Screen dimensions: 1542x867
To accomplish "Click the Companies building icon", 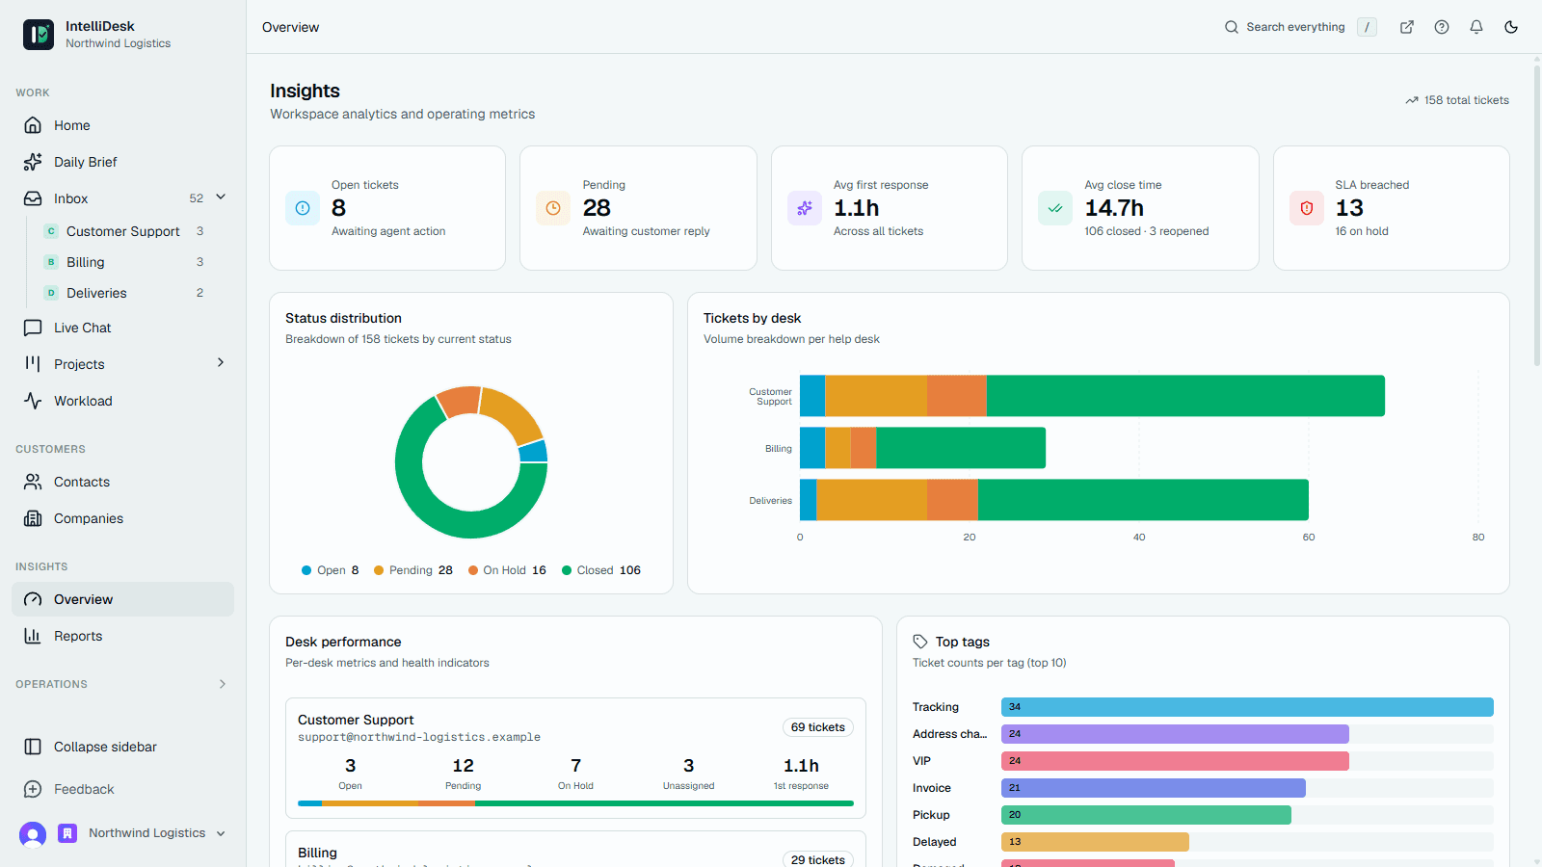I will tap(33, 518).
